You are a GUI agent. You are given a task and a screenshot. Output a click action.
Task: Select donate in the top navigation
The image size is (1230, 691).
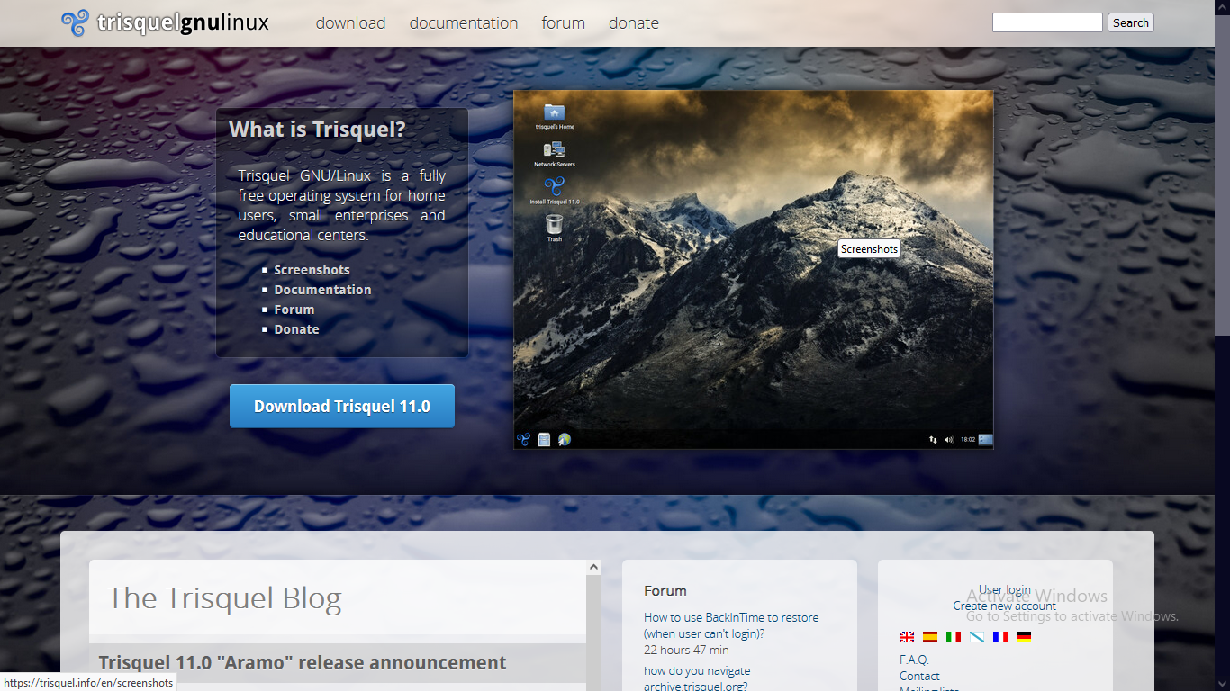[634, 23]
